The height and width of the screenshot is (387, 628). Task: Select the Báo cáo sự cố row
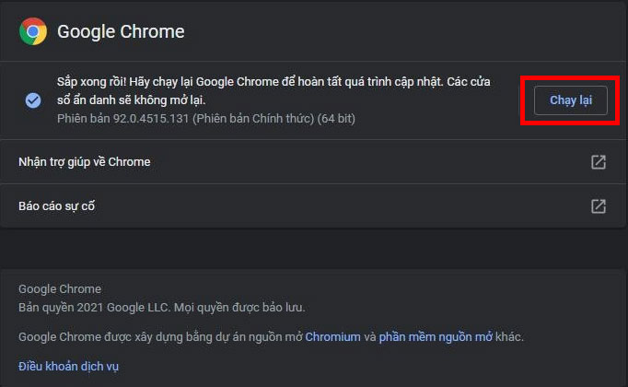313,205
